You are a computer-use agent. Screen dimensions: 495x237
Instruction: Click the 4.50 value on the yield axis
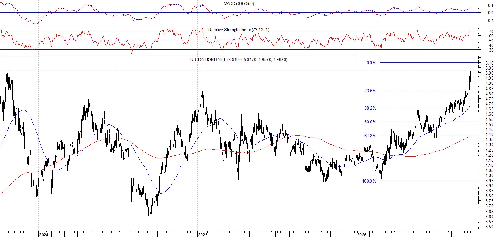(489, 125)
